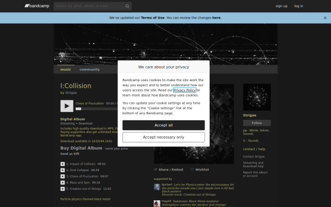Open supporter name Norbert
Image resolution: width=331 pixels, height=207 pixels.
[167, 184]
